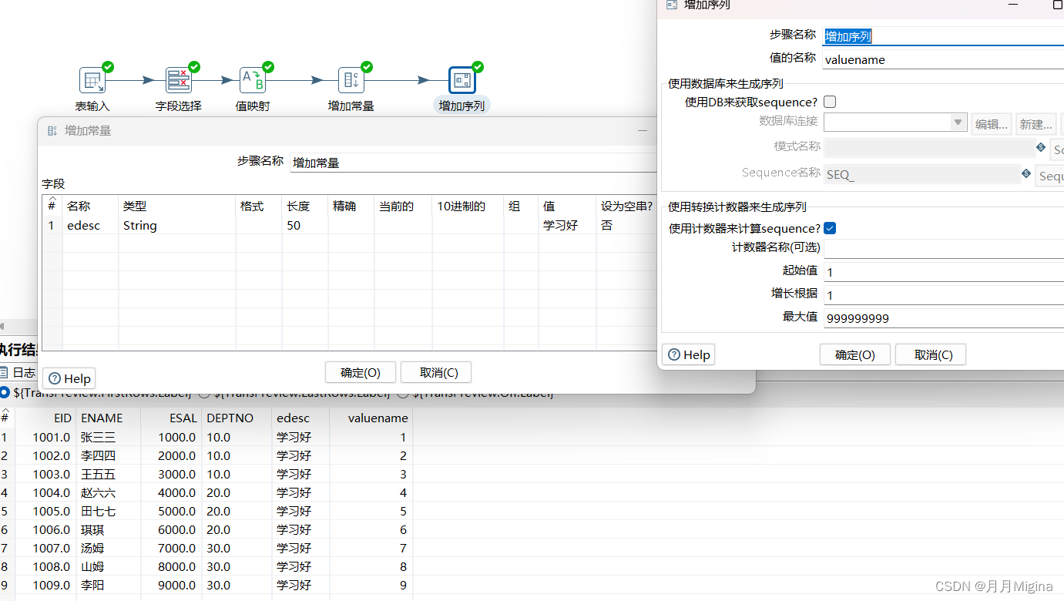
Task: Click the ESAL column header
Action: (x=171, y=418)
